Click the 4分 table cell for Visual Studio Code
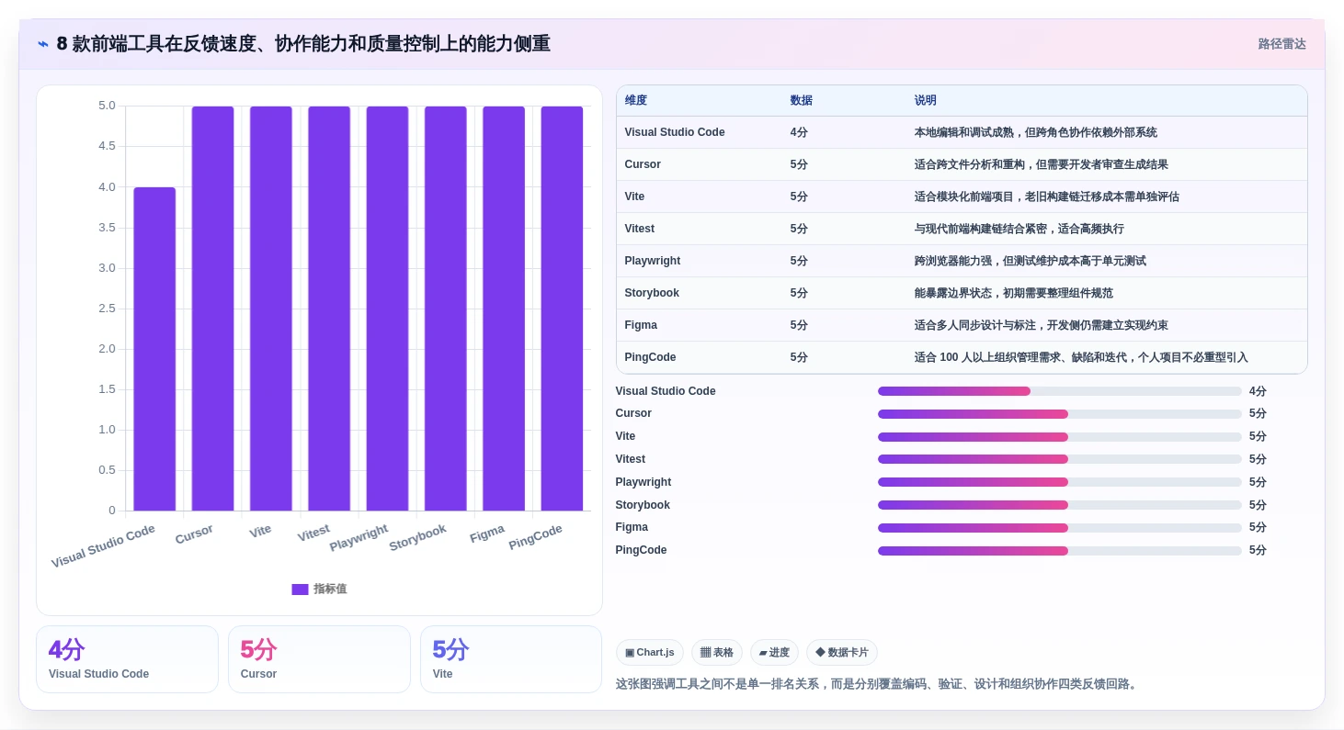Image resolution: width=1344 pixels, height=730 pixels. click(799, 132)
